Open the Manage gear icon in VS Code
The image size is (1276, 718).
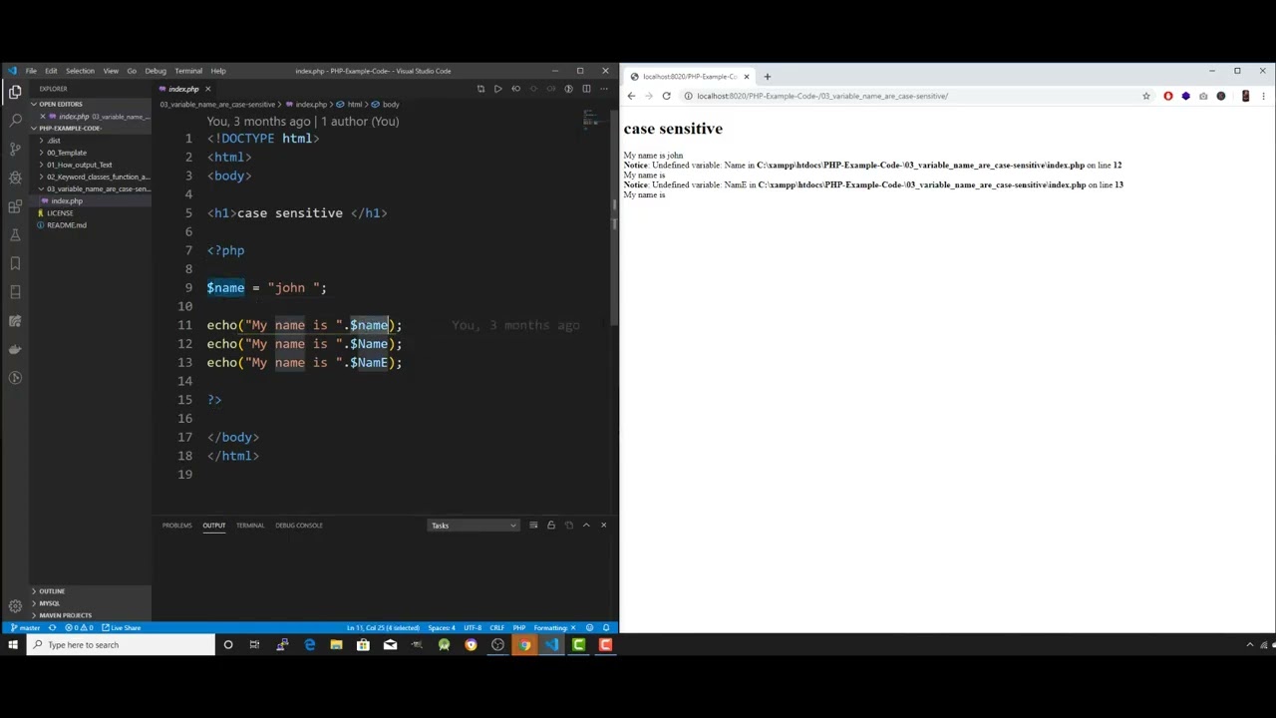(15, 605)
